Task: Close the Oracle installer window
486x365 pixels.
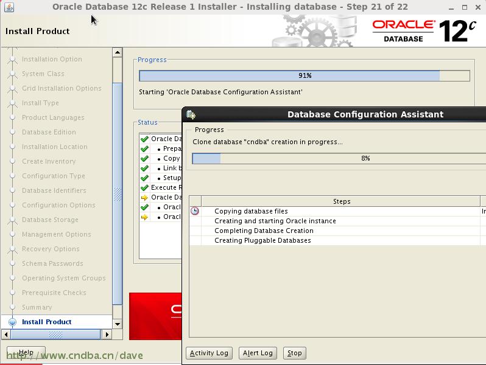Action: click(x=478, y=7)
